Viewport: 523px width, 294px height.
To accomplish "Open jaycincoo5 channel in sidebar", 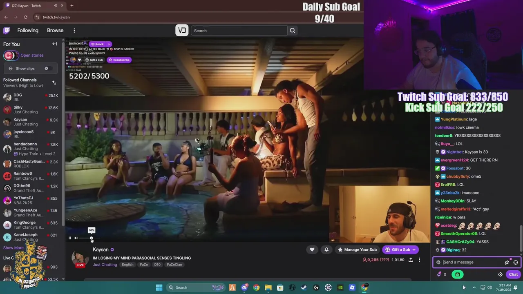I will tap(31, 134).
